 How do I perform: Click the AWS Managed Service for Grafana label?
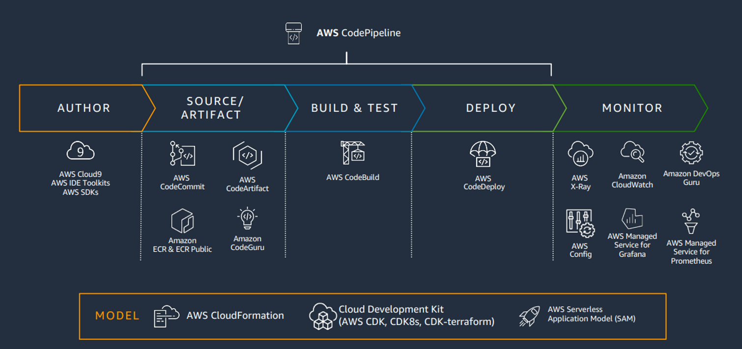(x=632, y=245)
